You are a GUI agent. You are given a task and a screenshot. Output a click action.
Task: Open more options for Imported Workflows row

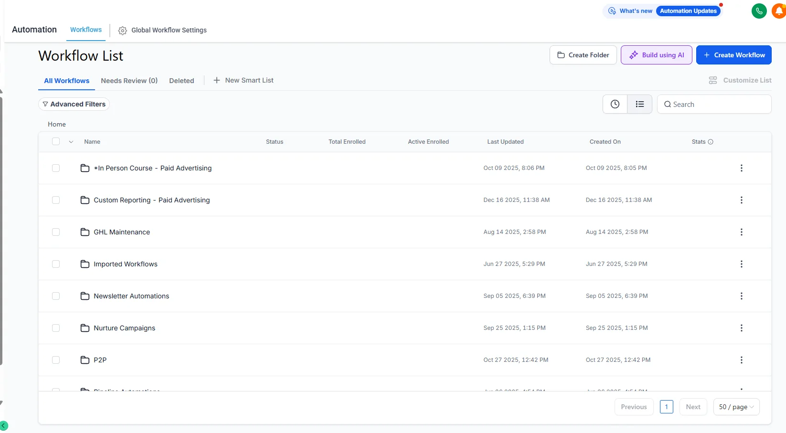click(742, 264)
